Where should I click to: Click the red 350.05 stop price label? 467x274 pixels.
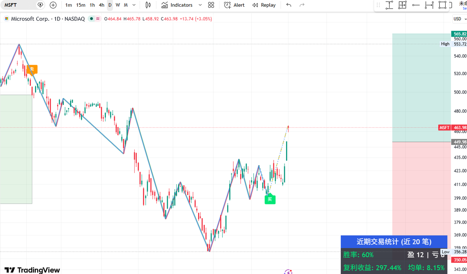click(x=459, y=260)
